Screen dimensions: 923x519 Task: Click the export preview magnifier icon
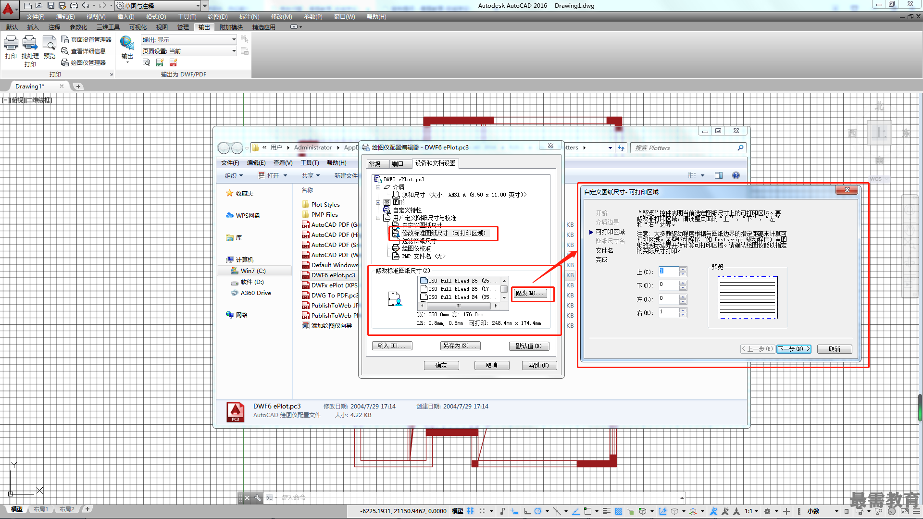tap(147, 62)
